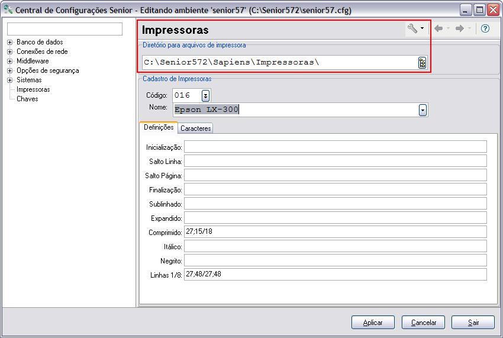Click the back navigation arrow

tap(438, 28)
